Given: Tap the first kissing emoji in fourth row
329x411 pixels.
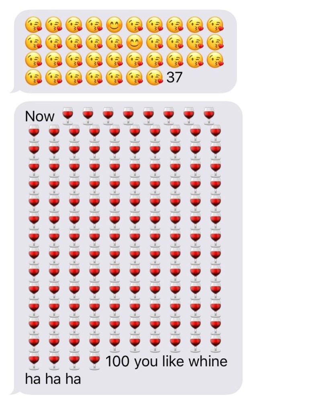Looking at the screenshot, I should (x=33, y=77).
